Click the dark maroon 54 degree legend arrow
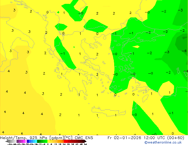 [x=85, y=141]
